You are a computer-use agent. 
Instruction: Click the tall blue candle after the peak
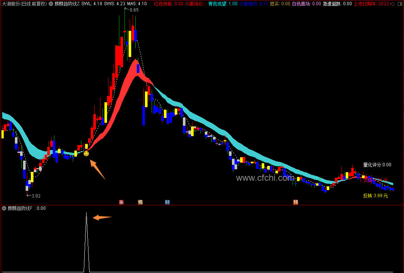tap(144, 115)
